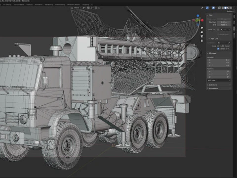Switch to wireframe viewport shading
The image size is (237, 178).
click(223, 8)
